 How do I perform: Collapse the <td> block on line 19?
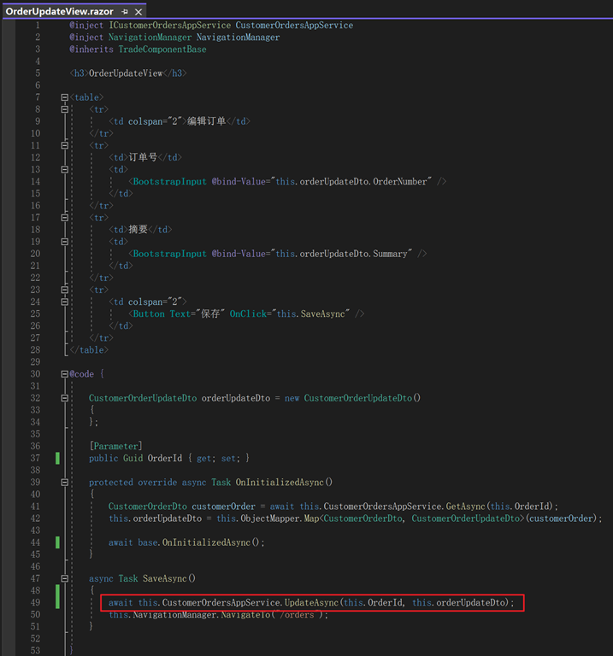pos(64,242)
